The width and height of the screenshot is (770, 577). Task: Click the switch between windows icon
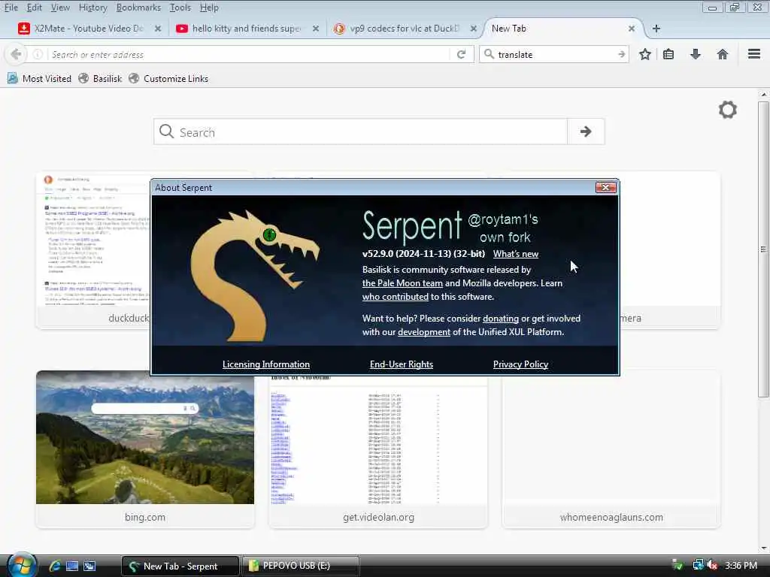tap(89, 566)
